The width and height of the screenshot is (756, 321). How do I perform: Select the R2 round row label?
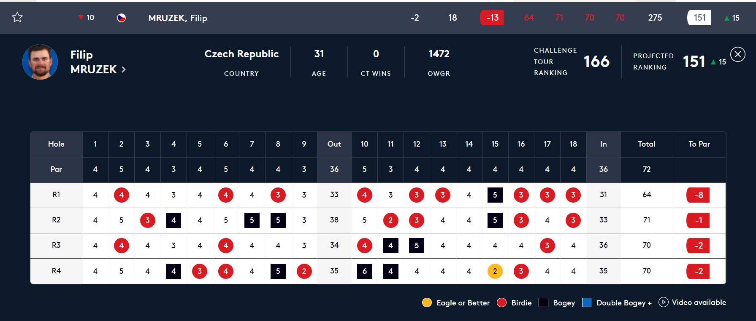coord(56,220)
